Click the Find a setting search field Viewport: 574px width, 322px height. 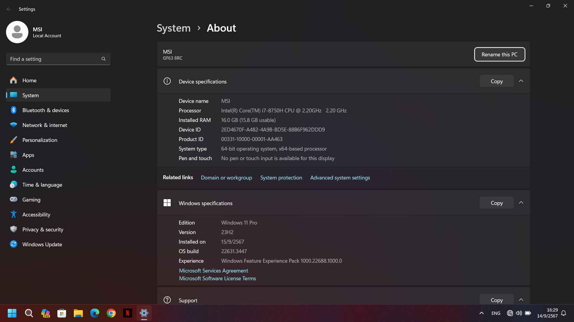(x=54, y=59)
